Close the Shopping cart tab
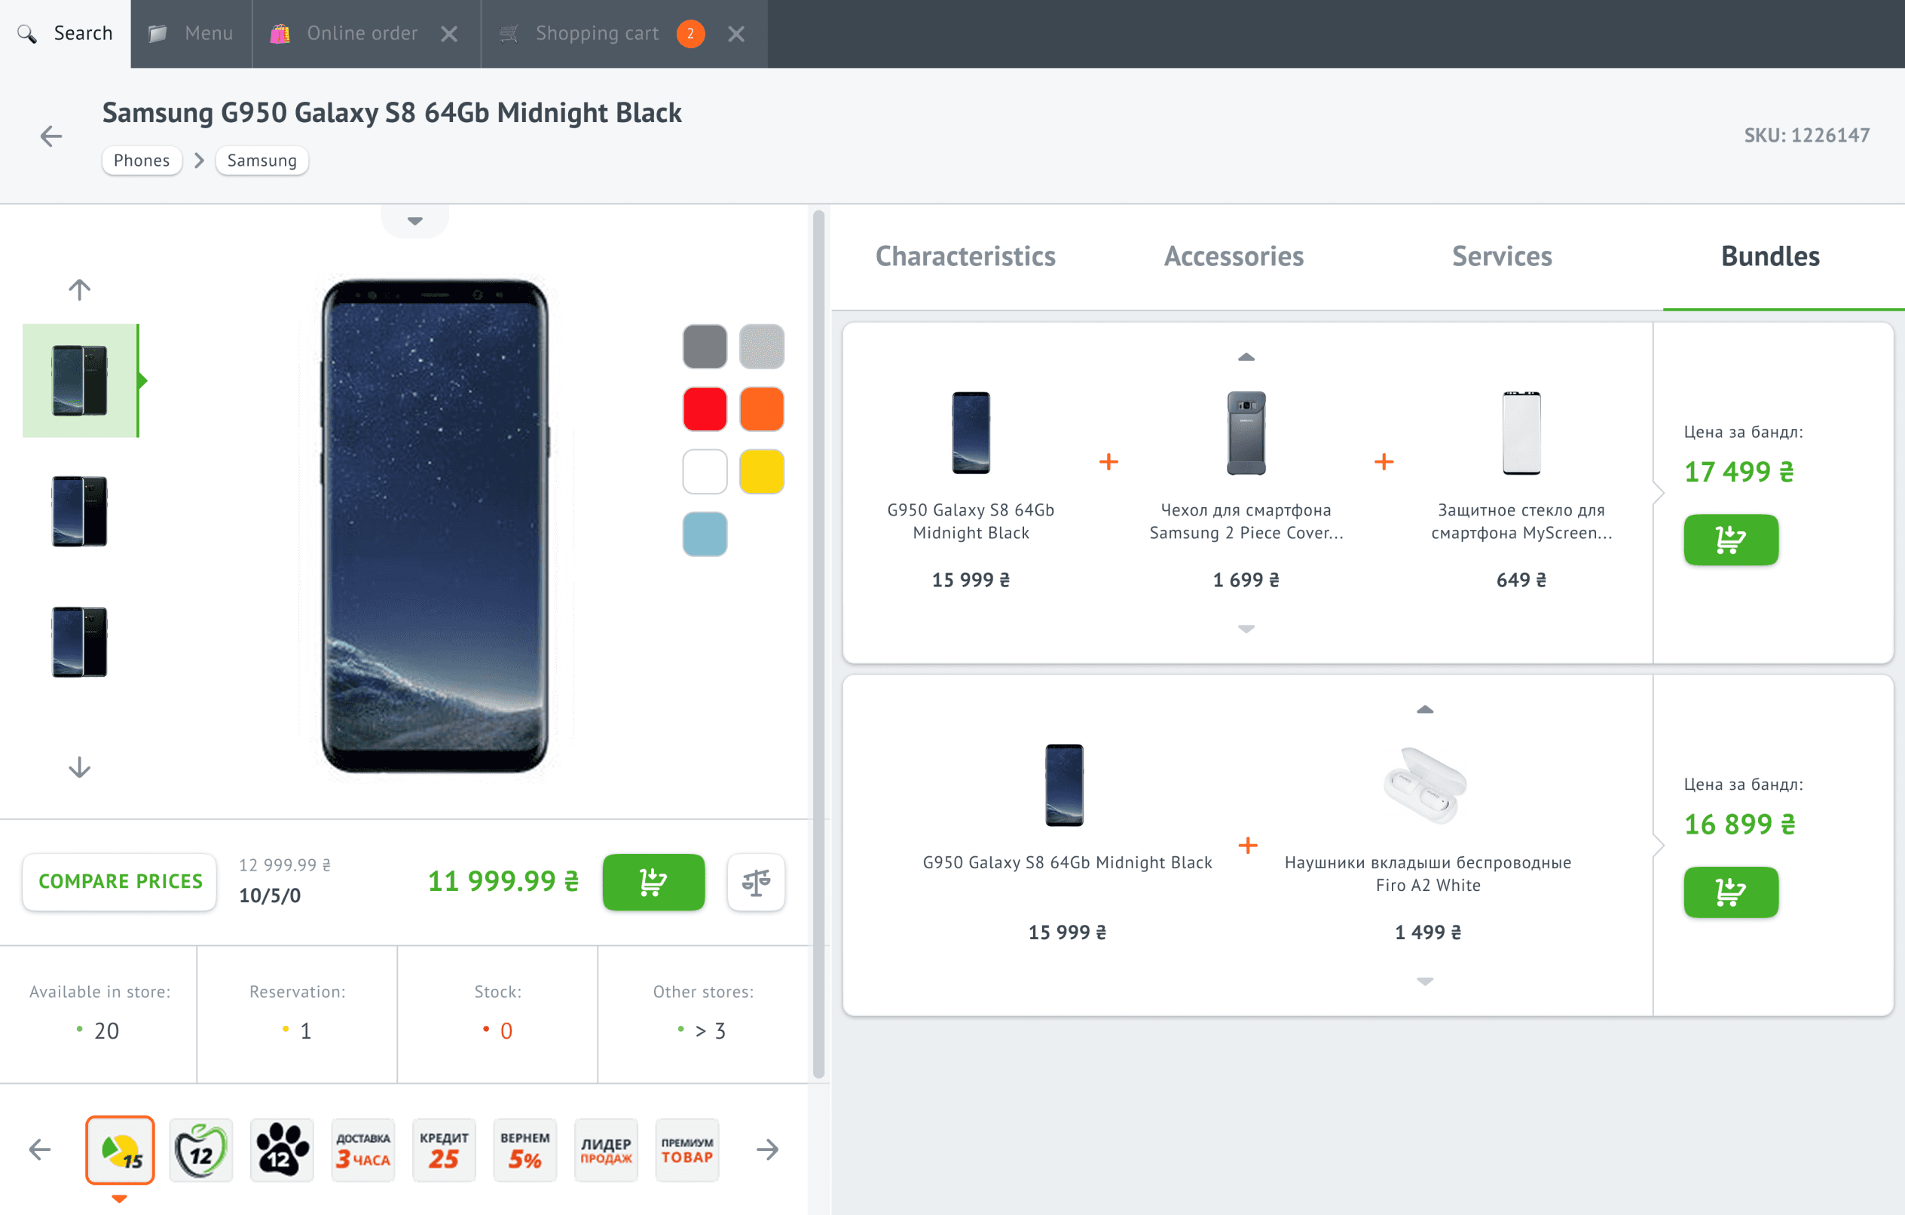 point(736,33)
